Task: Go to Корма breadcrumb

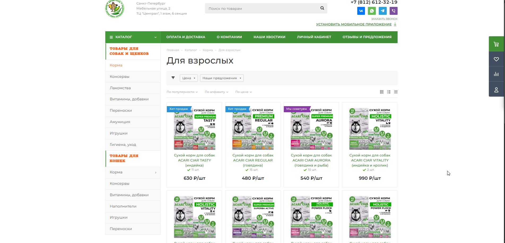Action: 208,50
